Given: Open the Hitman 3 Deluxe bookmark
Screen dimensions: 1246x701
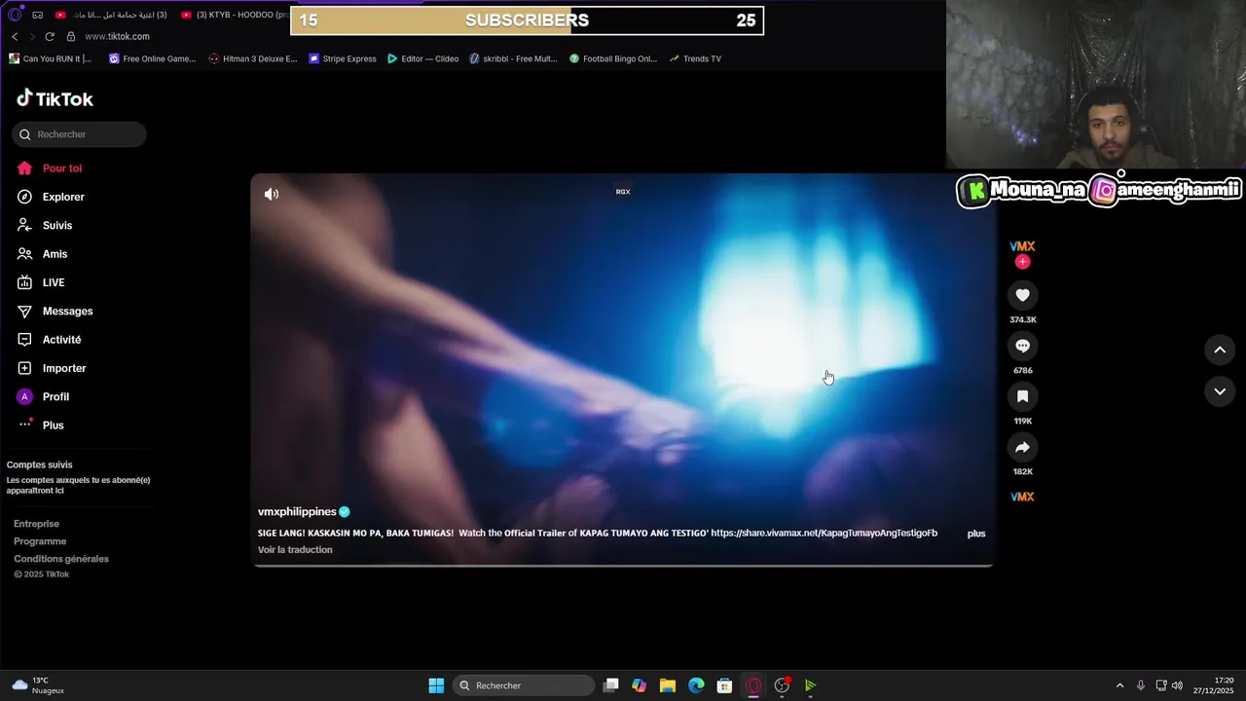Looking at the screenshot, I should 253,58.
